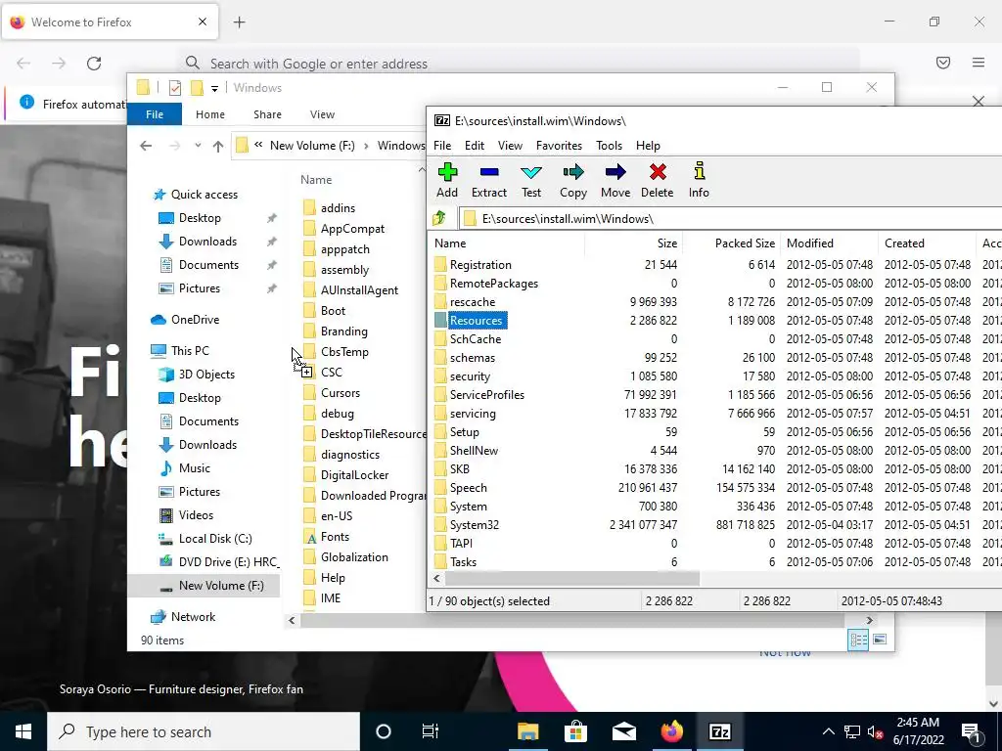Open the notification center icon

[971, 731]
